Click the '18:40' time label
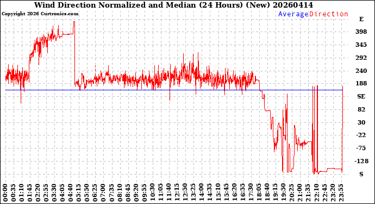Screen dimensions: 375x204 coord(267,193)
